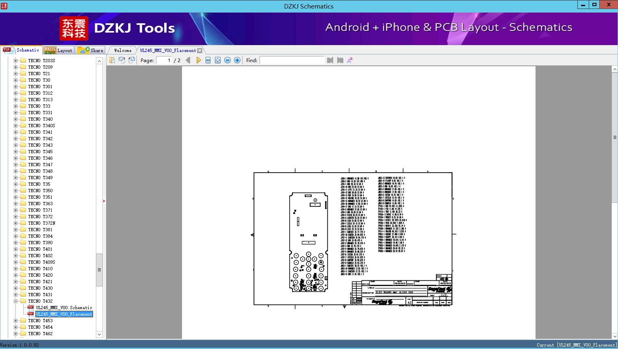
Task: Zoom out using the minus icon
Action: click(x=228, y=60)
